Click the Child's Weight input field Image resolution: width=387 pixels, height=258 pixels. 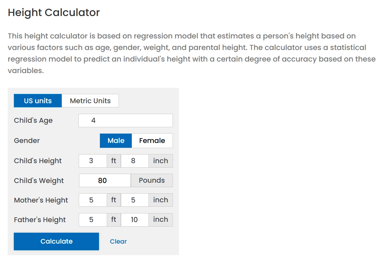click(x=105, y=180)
